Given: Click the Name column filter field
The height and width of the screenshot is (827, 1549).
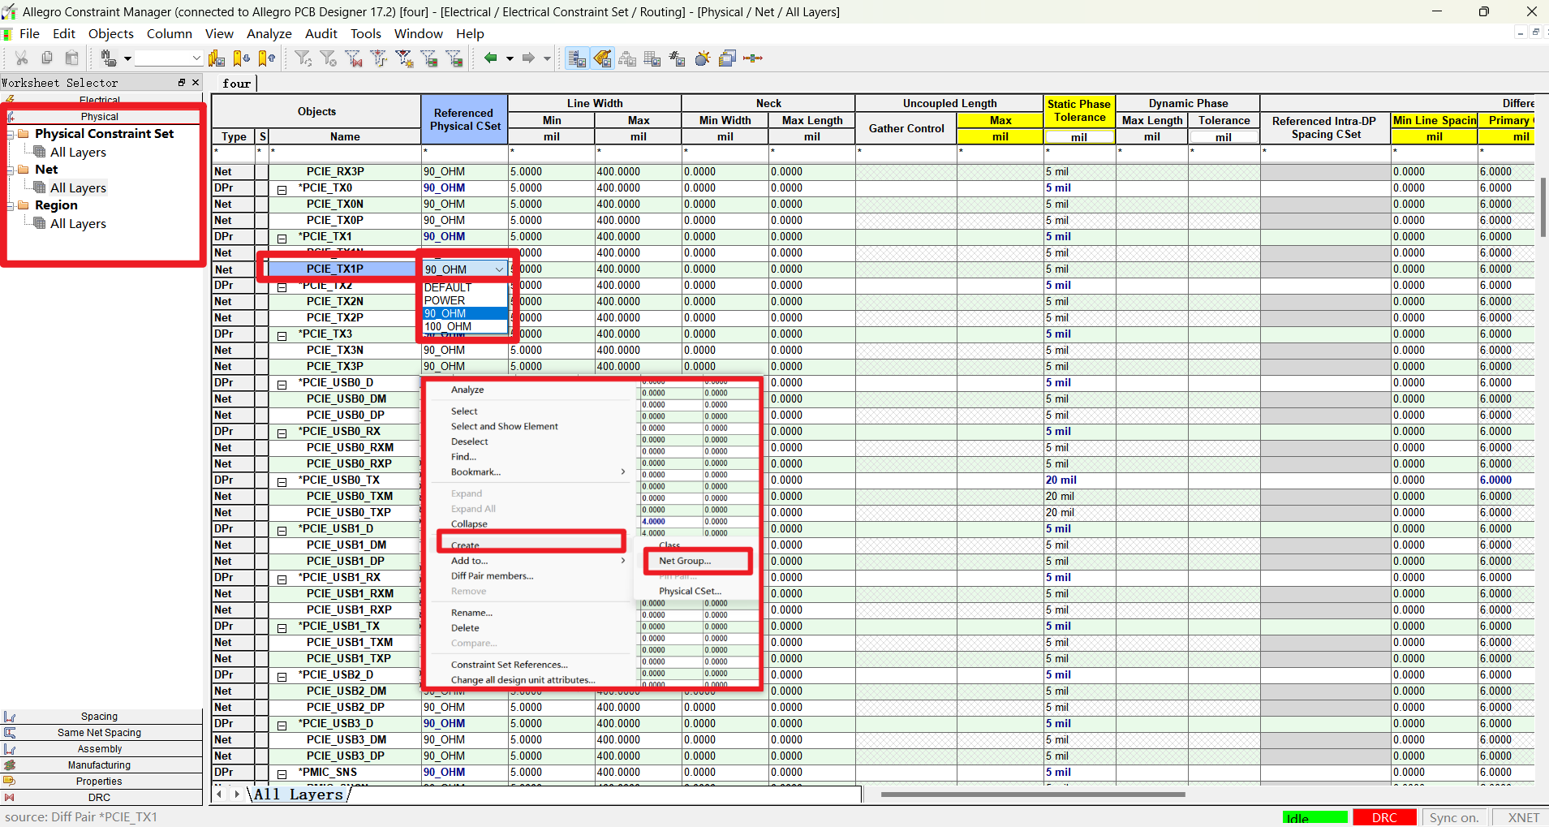Looking at the screenshot, I should tap(345, 152).
